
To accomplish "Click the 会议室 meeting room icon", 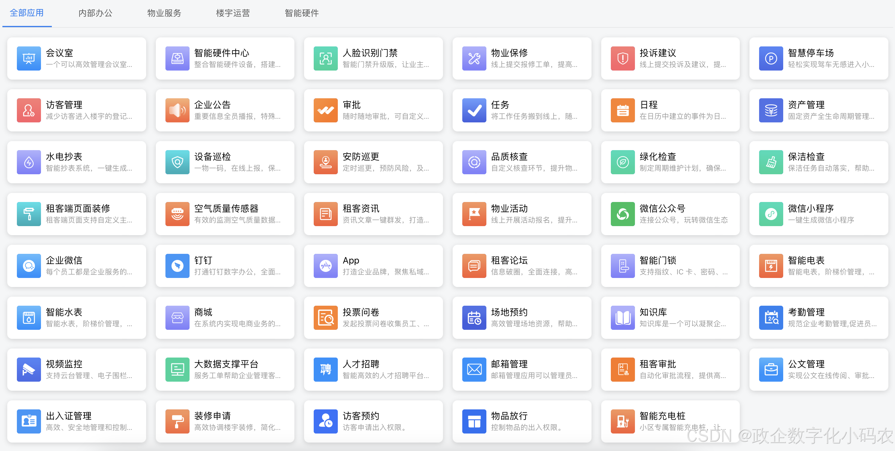I will [29, 58].
